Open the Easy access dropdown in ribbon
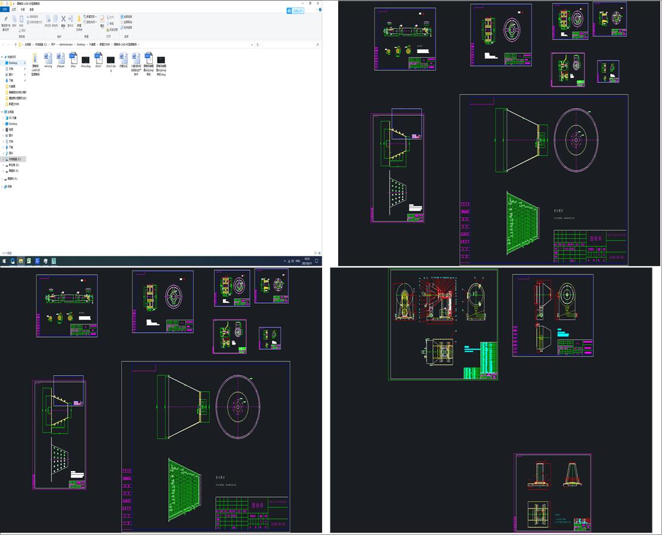The image size is (662, 535). click(x=90, y=22)
